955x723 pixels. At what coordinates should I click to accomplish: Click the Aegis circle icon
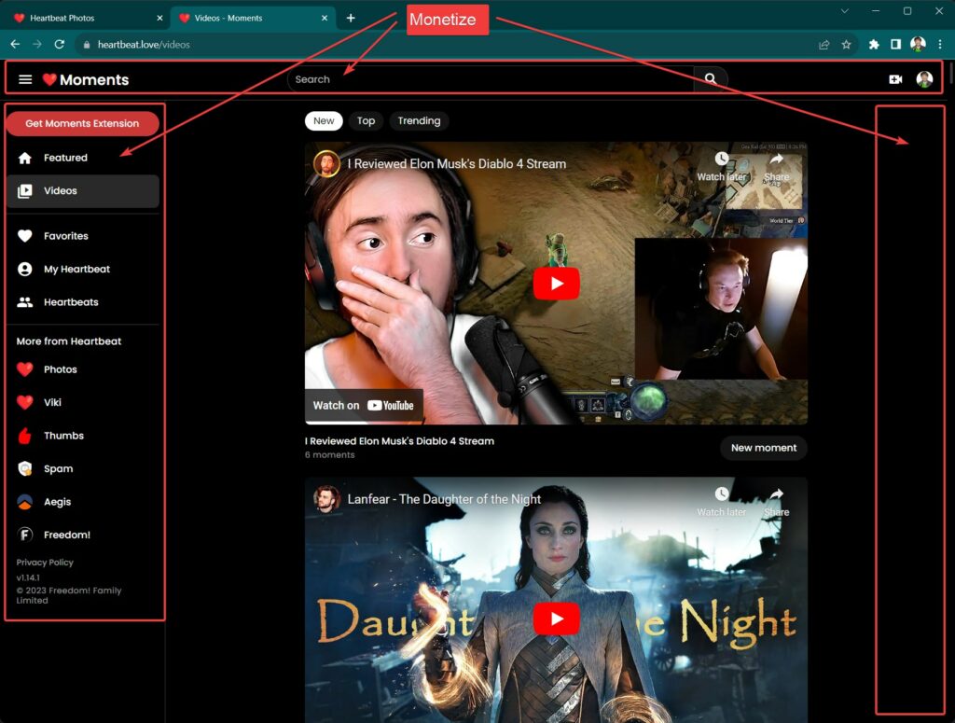pos(25,502)
